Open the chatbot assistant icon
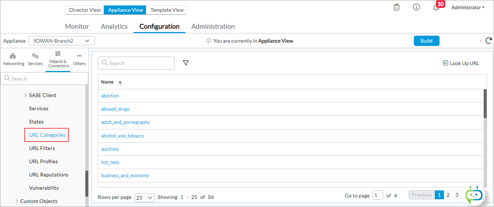Viewport: 494px width, 207px height. coord(474,195)
